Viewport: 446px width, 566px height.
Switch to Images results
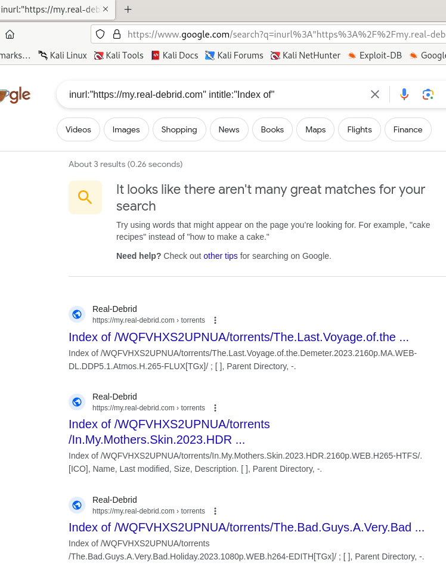126,129
